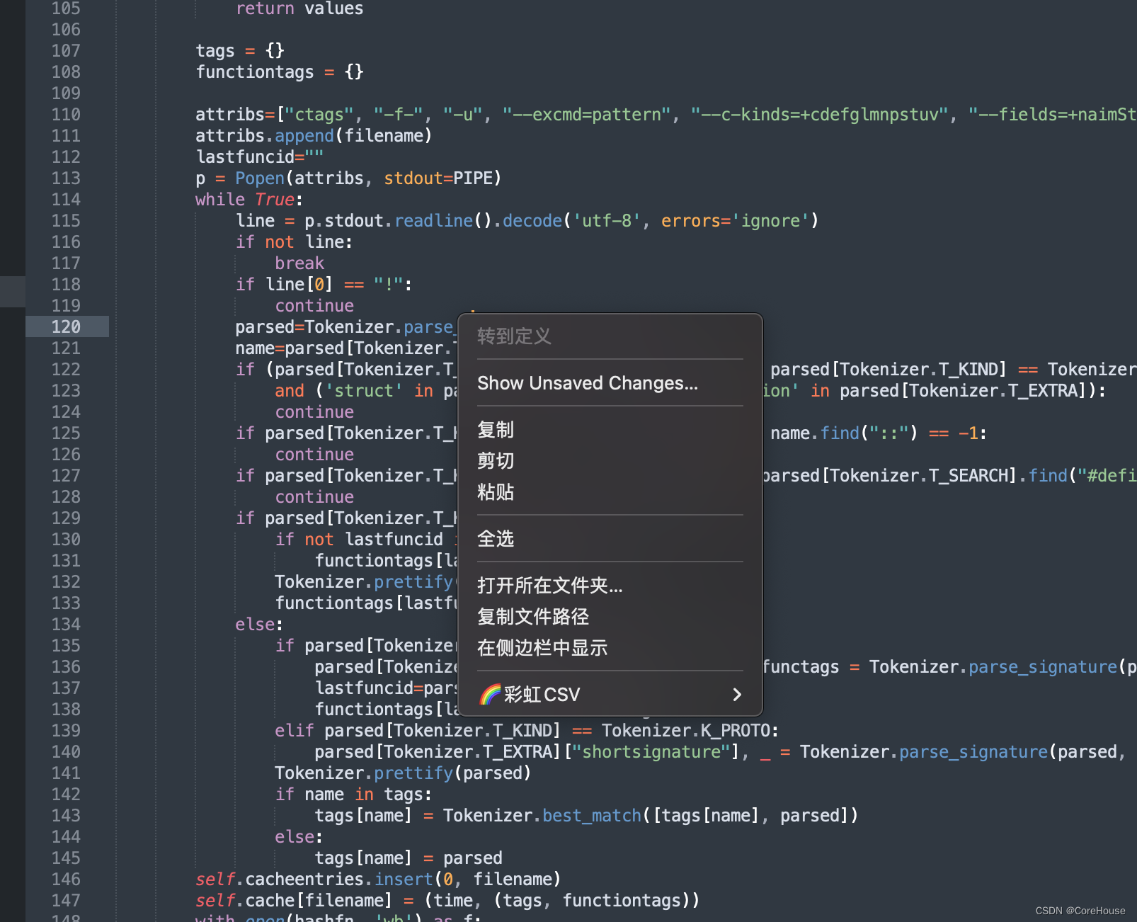Click the Popen call on line 113
The width and height of the screenshot is (1137, 922).
pos(260,178)
